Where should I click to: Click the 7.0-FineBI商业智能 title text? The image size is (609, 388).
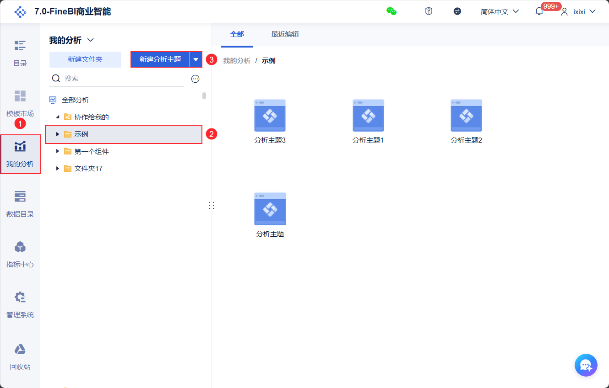pos(73,12)
